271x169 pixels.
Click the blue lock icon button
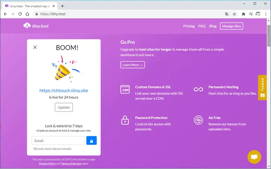pyautogui.click(x=91, y=140)
